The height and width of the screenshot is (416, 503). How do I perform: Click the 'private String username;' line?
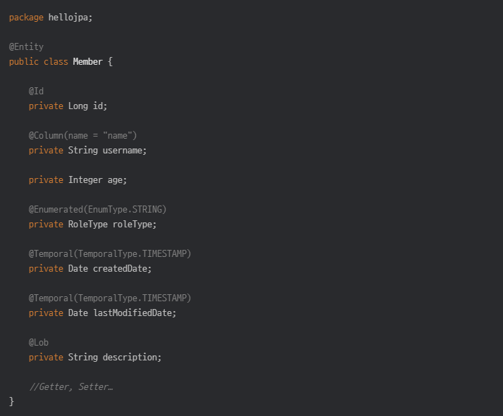[x=87, y=151]
